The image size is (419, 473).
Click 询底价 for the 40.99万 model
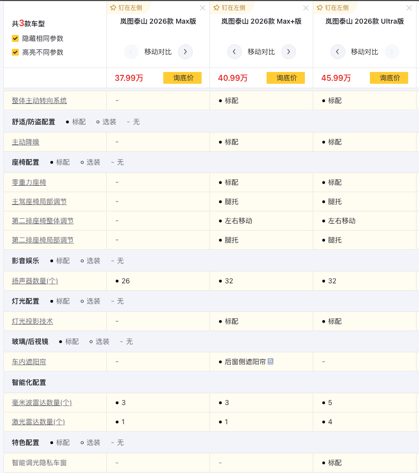[x=286, y=78]
